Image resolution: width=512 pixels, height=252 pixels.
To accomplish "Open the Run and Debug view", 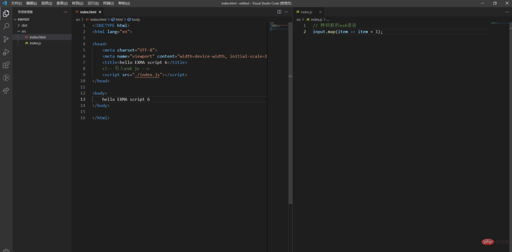I will coord(6,52).
